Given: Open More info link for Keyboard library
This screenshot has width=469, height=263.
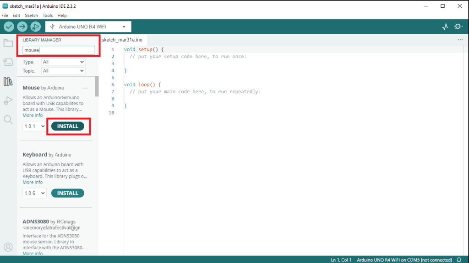Looking at the screenshot, I should (x=33, y=182).
